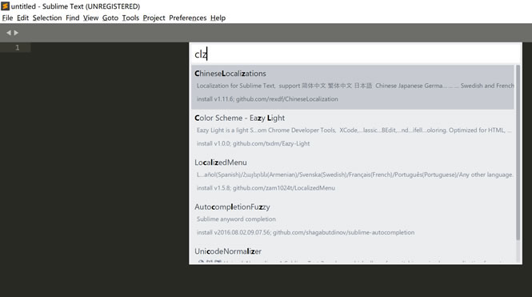Open the Selection menu
Image resolution: width=532 pixels, height=297 pixels.
(47, 18)
